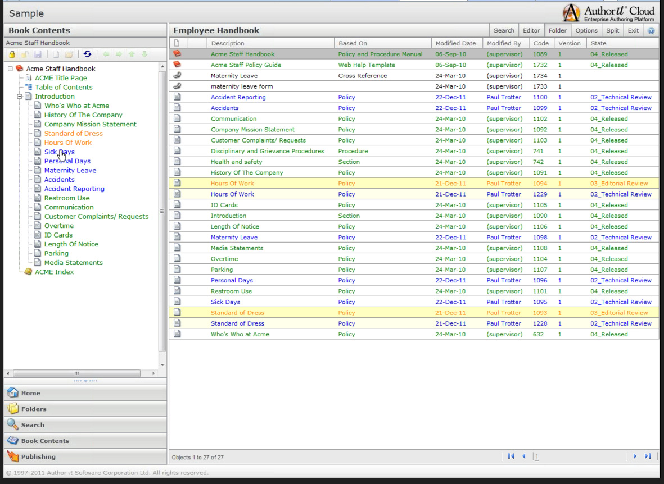This screenshot has width=664, height=484.
Task: Click the blue help question mark icon
Action: (651, 30)
